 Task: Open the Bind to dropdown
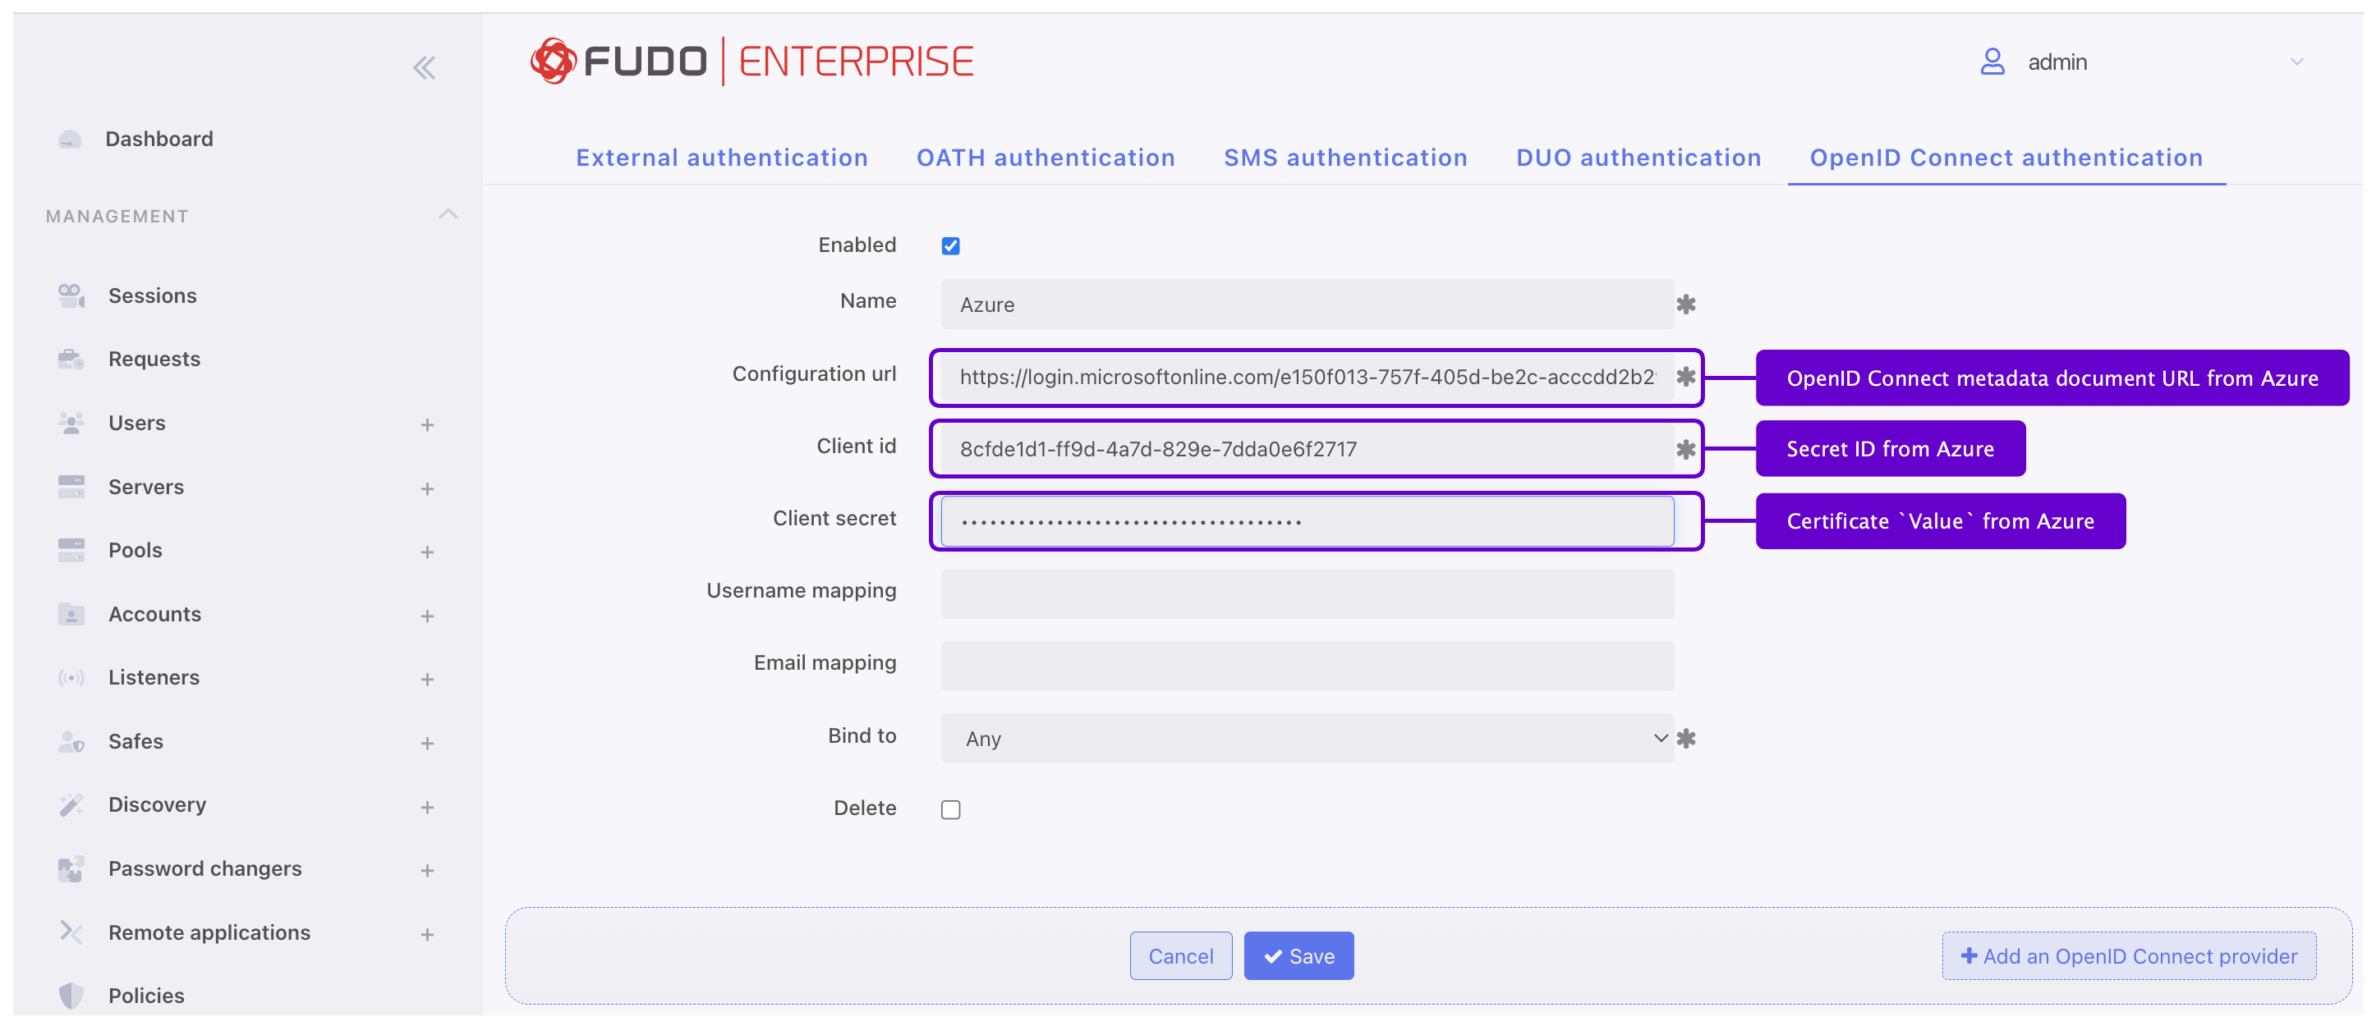[1307, 738]
